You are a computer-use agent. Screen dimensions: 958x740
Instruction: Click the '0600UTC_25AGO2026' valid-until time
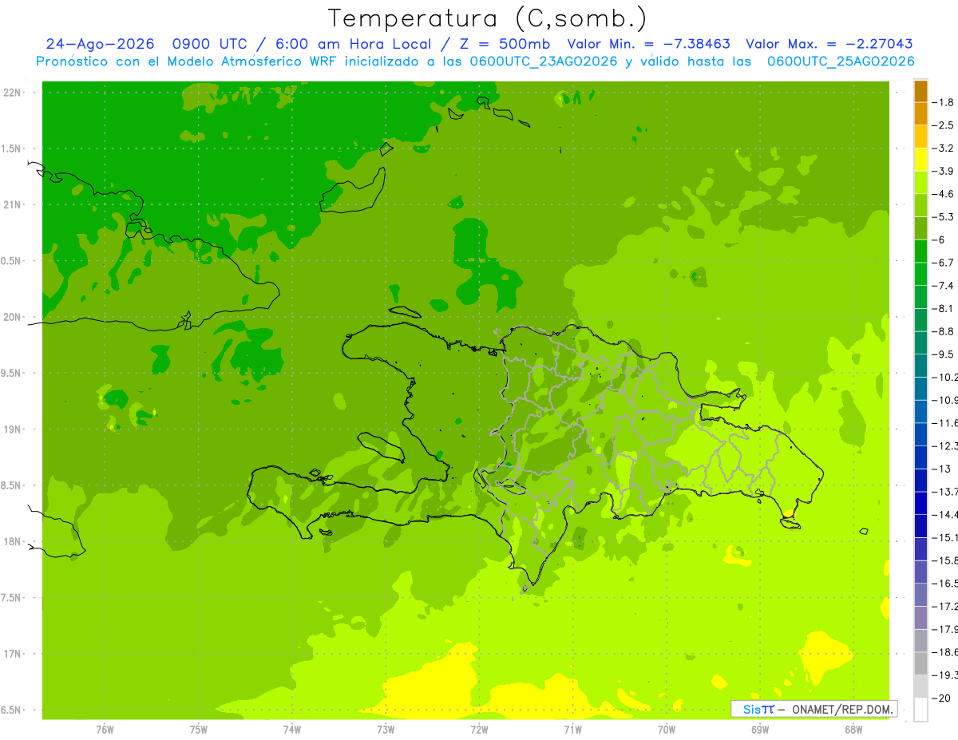[841, 61]
